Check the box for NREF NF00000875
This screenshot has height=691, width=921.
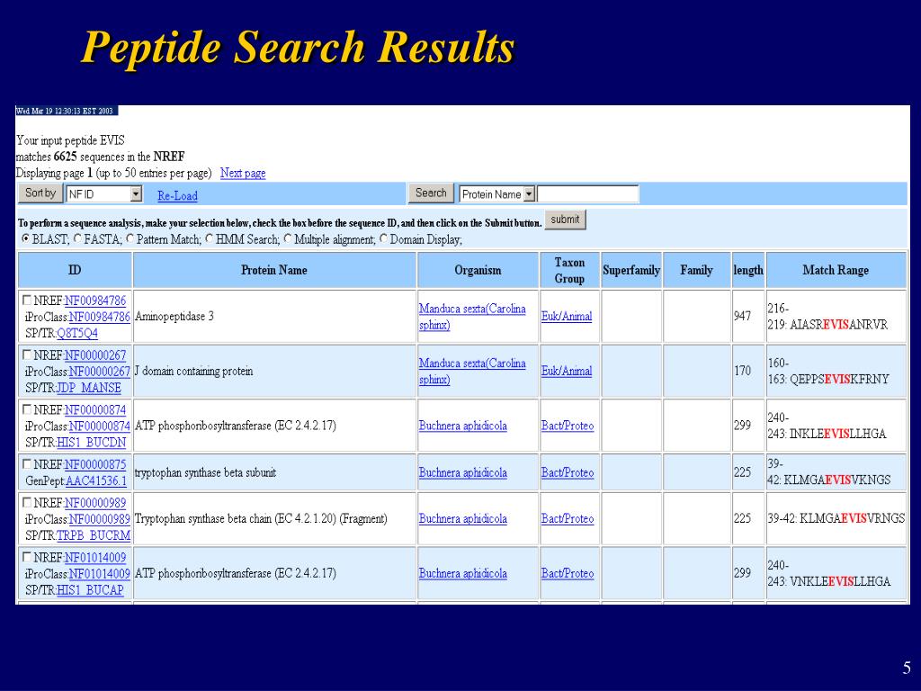point(27,464)
